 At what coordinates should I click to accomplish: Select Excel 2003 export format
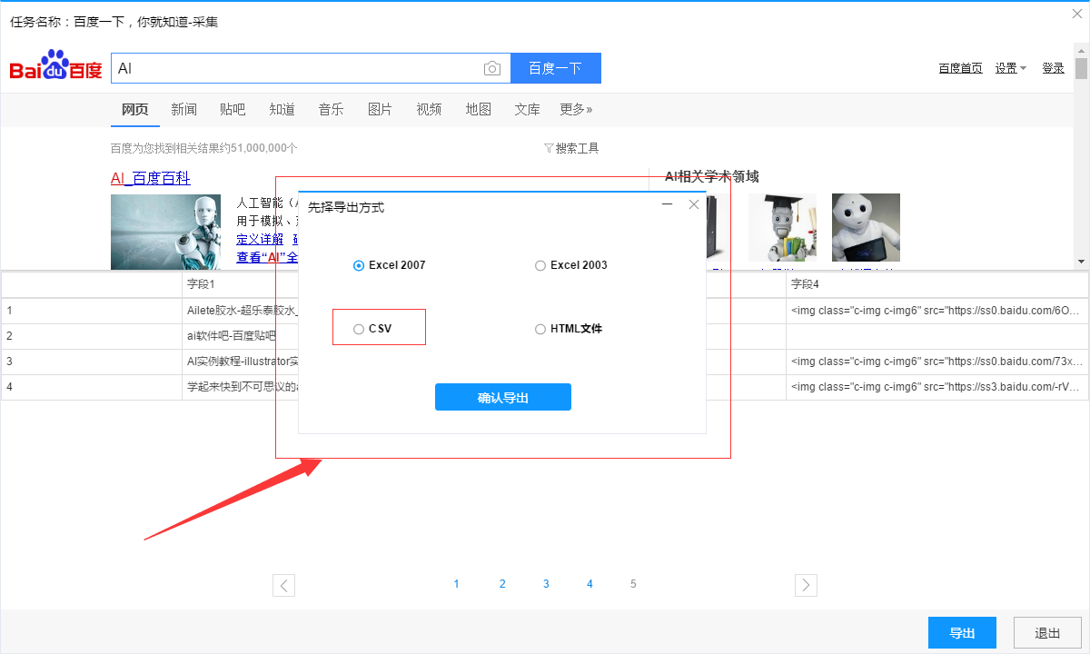click(540, 265)
